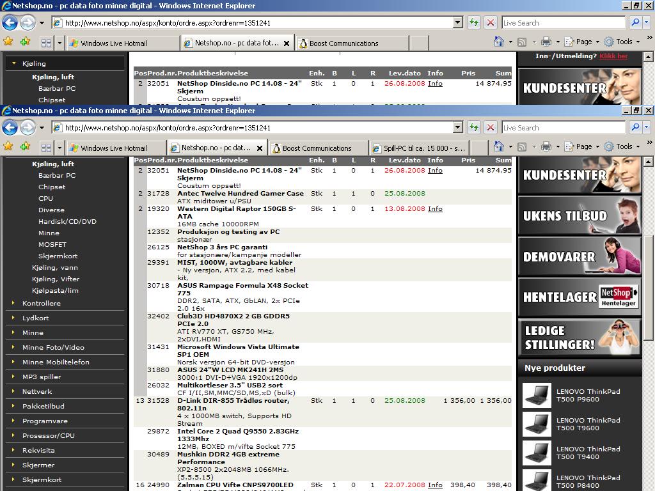Click UKENS TILBUD banner
The height and width of the screenshot is (491, 655).
[580, 215]
